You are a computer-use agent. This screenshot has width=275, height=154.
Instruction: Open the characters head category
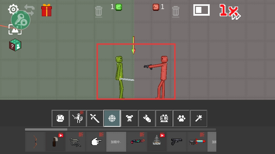60,118
